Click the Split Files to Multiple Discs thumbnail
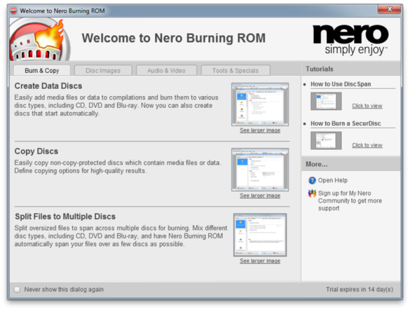 pos(260,235)
